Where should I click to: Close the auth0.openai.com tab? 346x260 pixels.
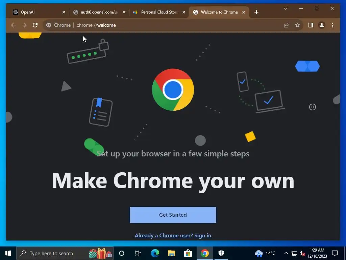click(x=124, y=13)
